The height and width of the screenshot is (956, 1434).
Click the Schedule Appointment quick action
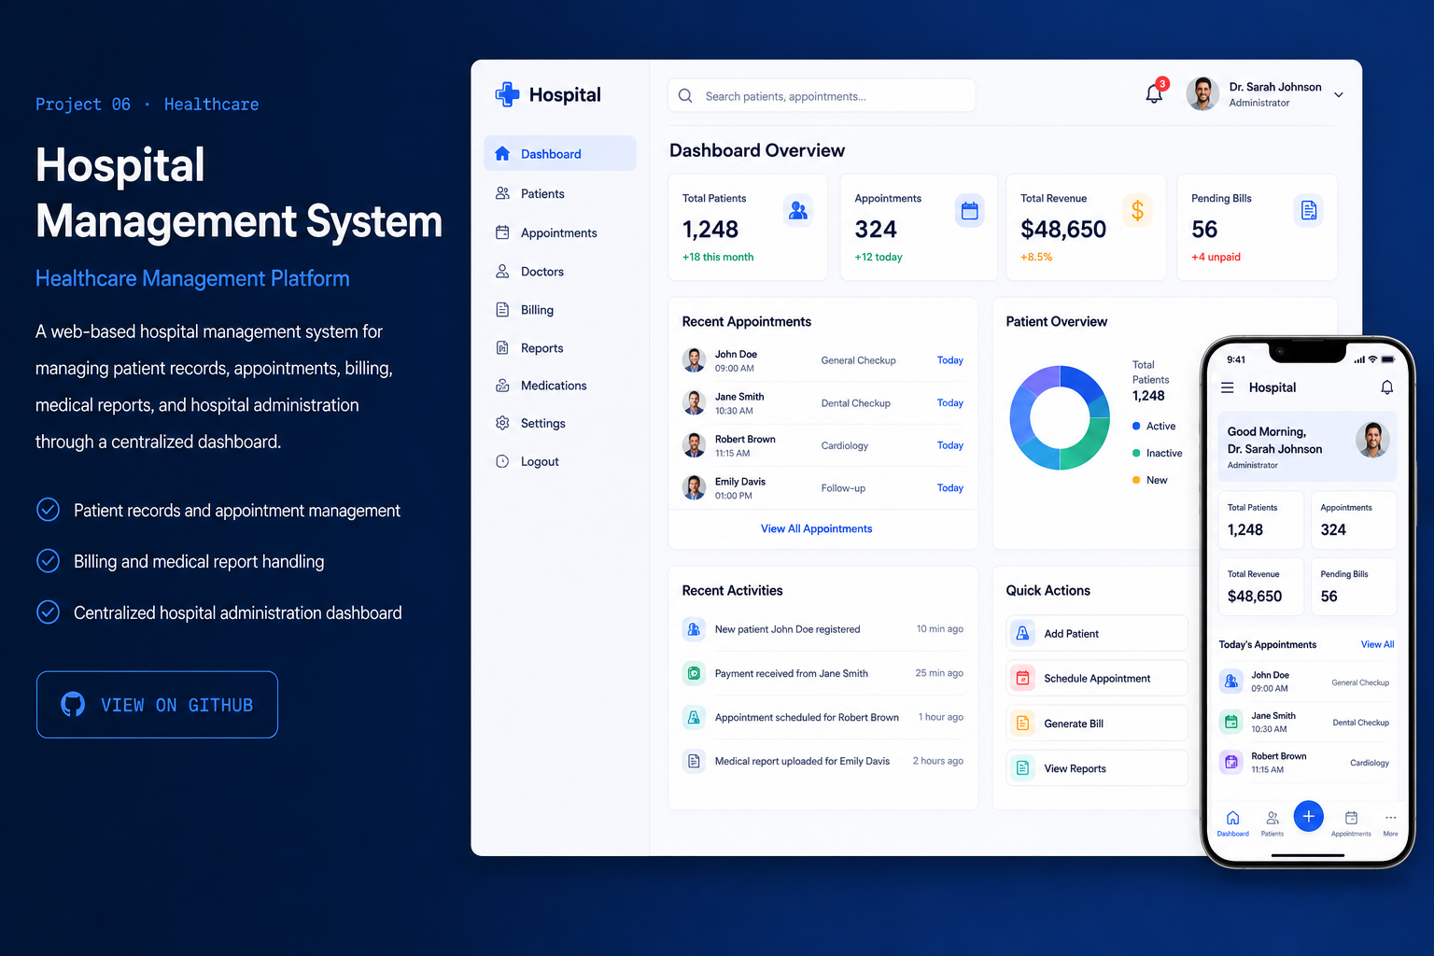click(1097, 678)
